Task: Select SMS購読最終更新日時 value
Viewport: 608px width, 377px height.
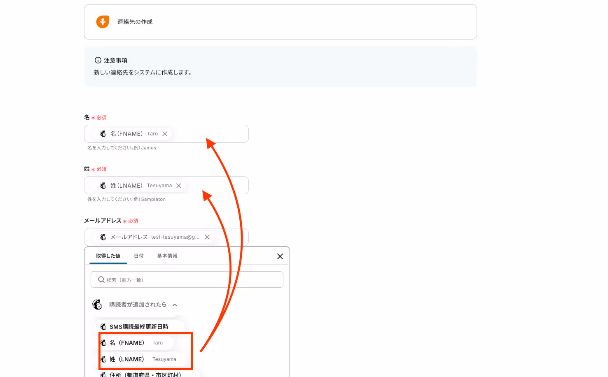Action: (x=139, y=327)
